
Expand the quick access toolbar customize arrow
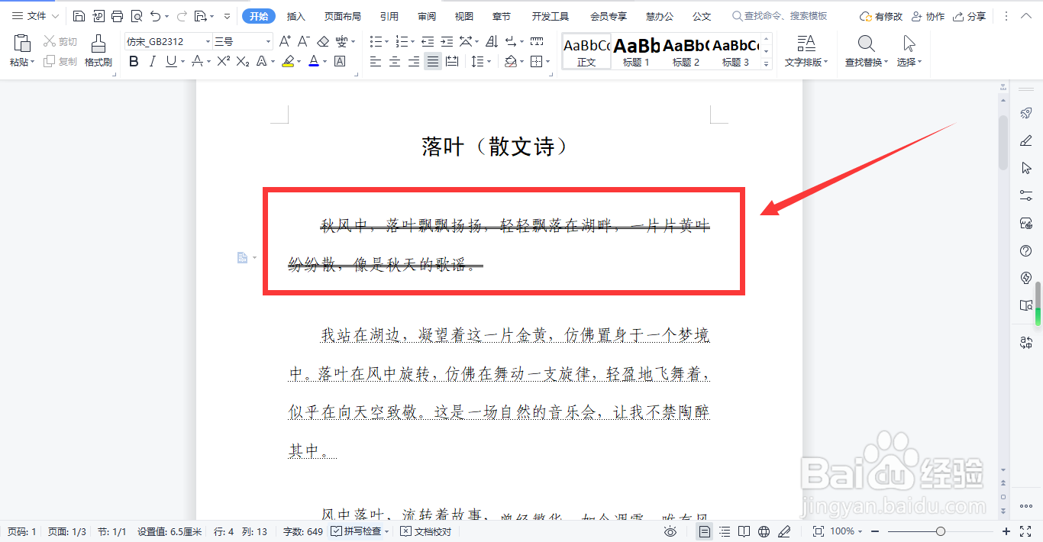(227, 16)
